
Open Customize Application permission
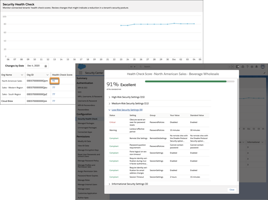pos(87,193)
